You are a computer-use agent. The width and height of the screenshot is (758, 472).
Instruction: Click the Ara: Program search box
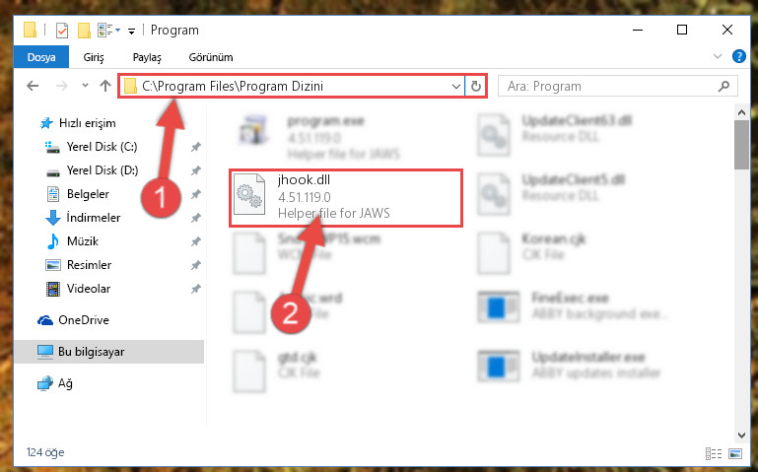pyautogui.click(x=609, y=86)
